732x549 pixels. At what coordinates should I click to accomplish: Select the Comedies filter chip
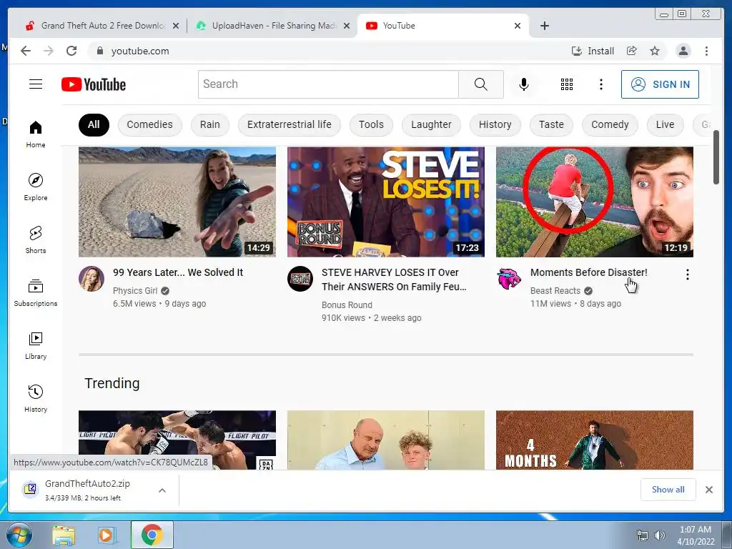tap(150, 124)
